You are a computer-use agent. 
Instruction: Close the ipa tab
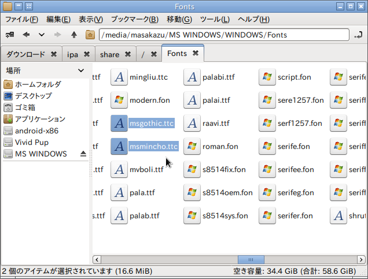(x=87, y=54)
